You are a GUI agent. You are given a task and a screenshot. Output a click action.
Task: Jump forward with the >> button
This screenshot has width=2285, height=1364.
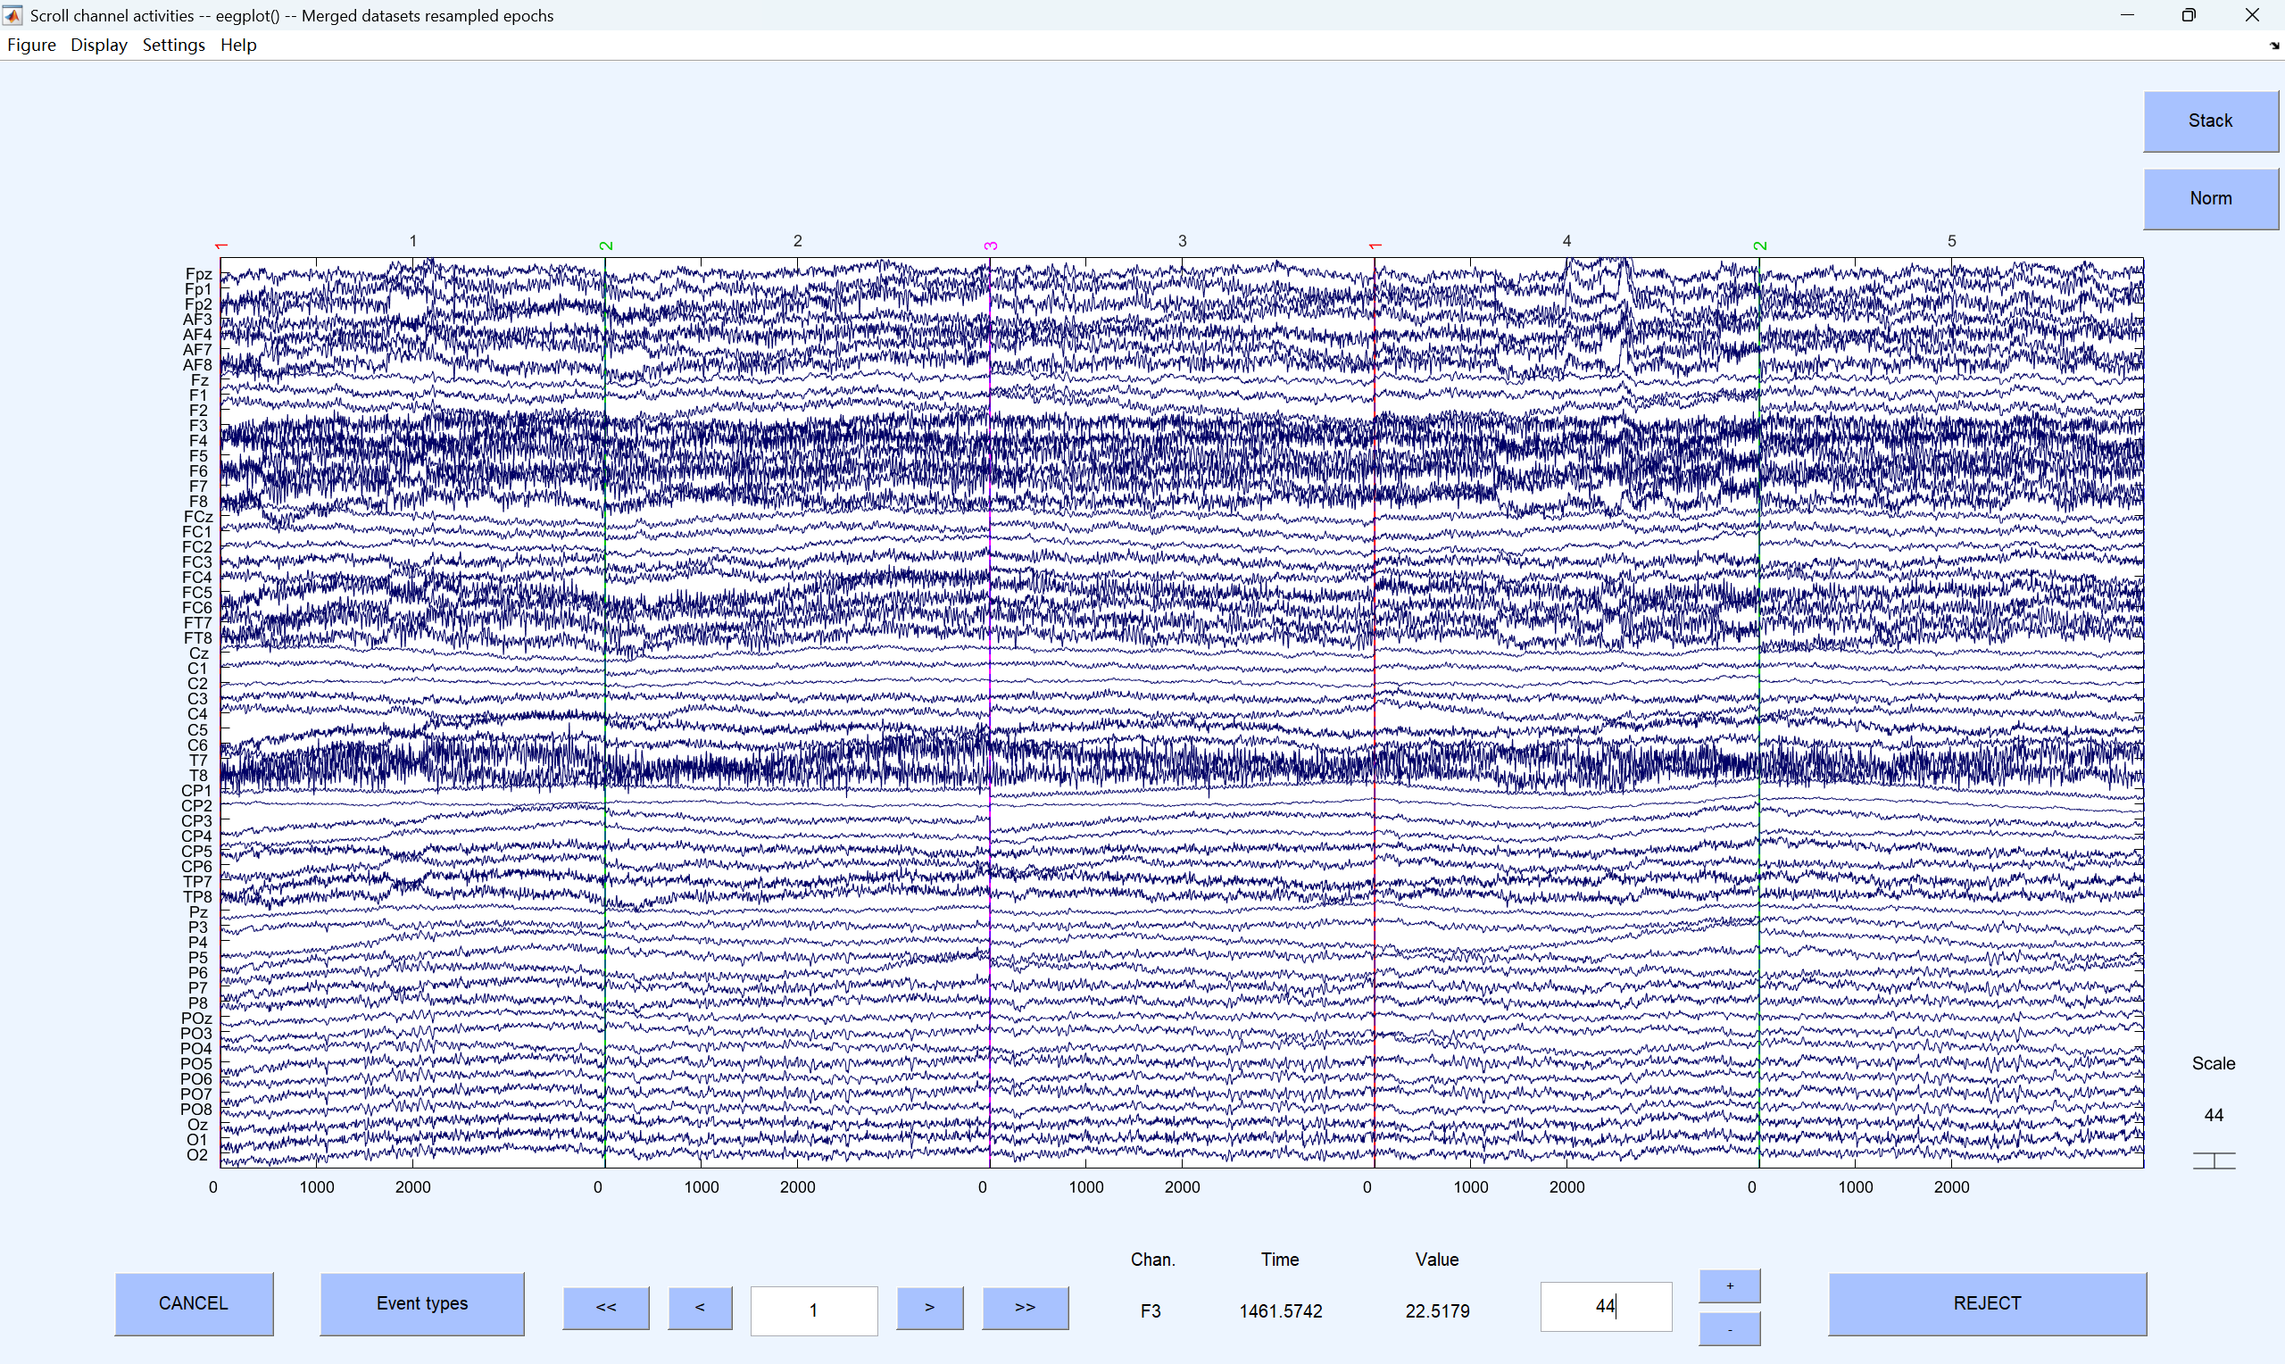1025,1307
